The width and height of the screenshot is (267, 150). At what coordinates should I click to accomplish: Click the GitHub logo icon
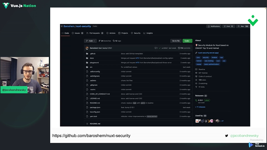click(x=62, y=26)
